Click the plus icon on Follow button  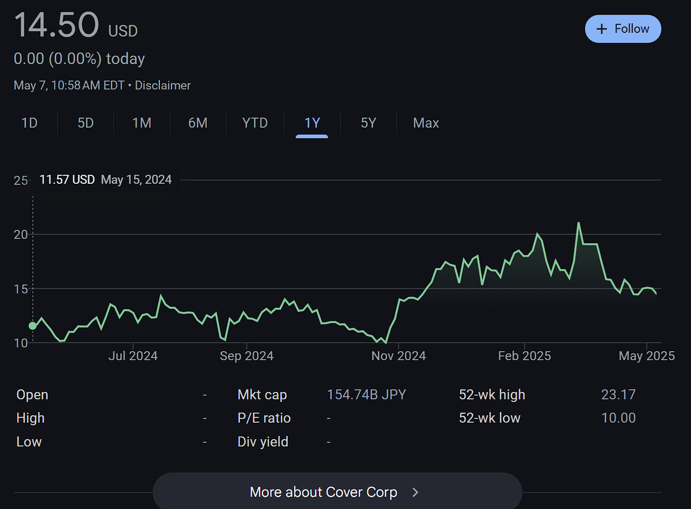[601, 29]
